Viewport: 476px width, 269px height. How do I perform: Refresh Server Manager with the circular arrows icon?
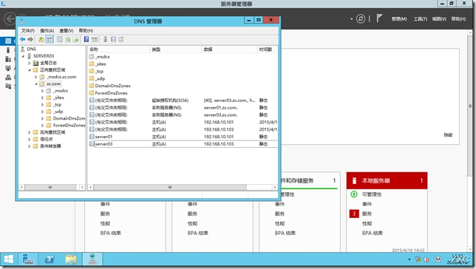[361, 18]
